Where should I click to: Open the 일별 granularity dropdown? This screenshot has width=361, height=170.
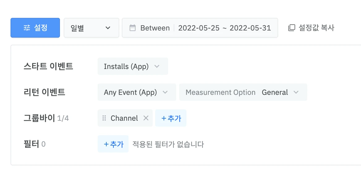click(91, 28)
